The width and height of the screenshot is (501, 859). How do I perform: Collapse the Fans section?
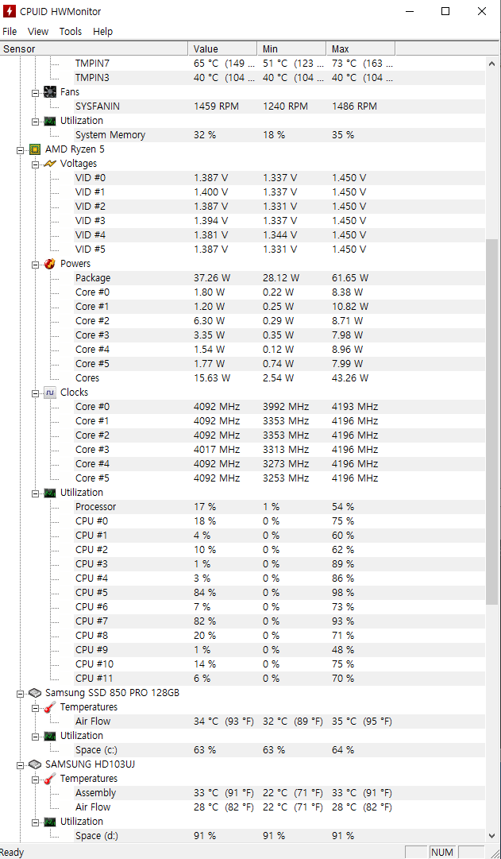point(35,91)
